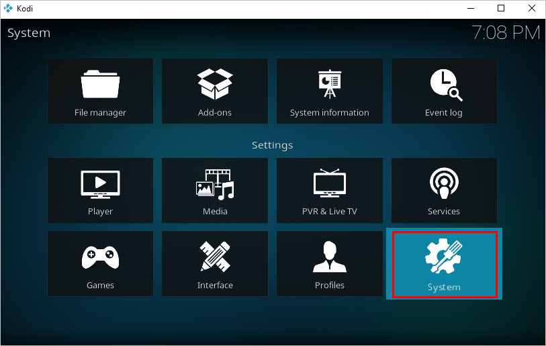Open Event log clock icon
The image size is (546, 346).
click(x=446, y=85)
